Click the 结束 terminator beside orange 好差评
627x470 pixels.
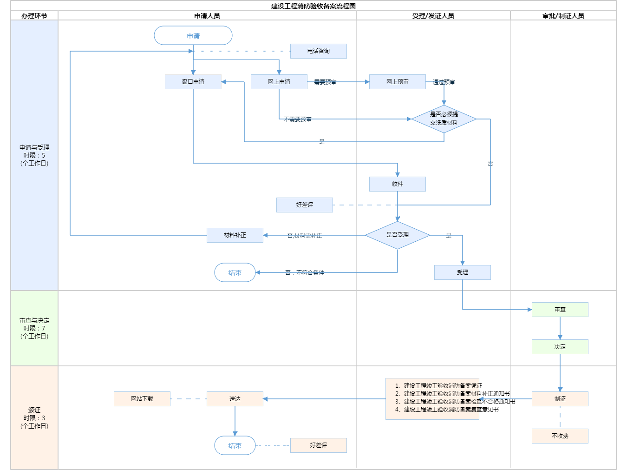(x=235, y=445)
